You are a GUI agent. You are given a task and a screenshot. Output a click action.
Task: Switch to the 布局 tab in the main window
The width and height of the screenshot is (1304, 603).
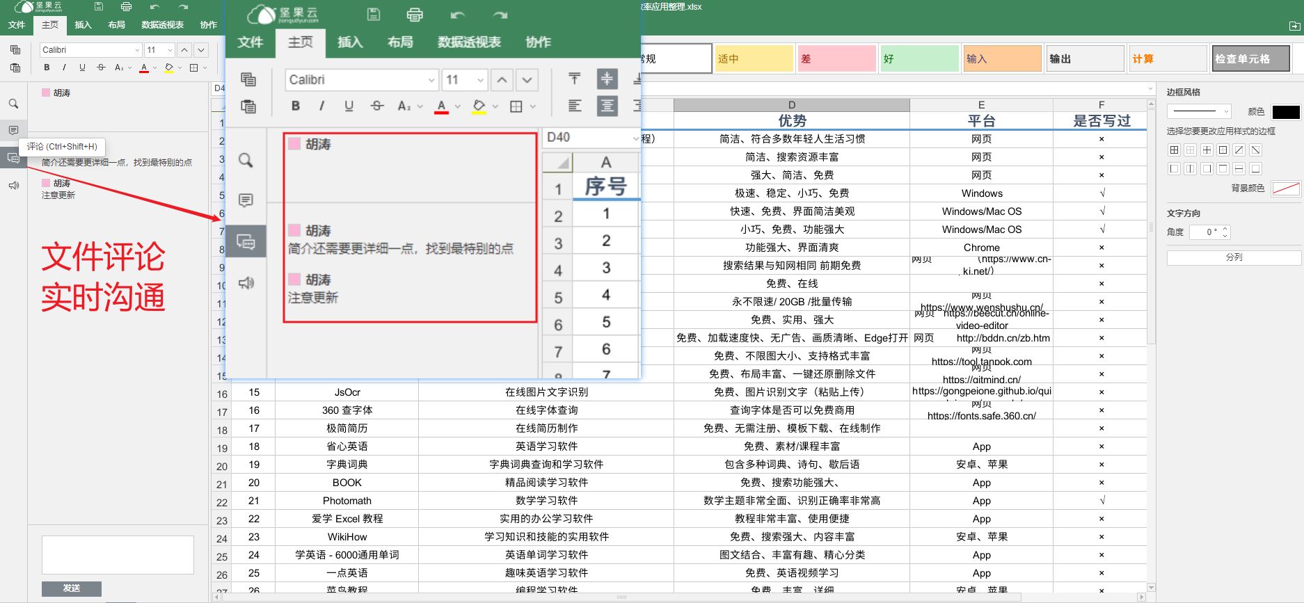[116, 25]
